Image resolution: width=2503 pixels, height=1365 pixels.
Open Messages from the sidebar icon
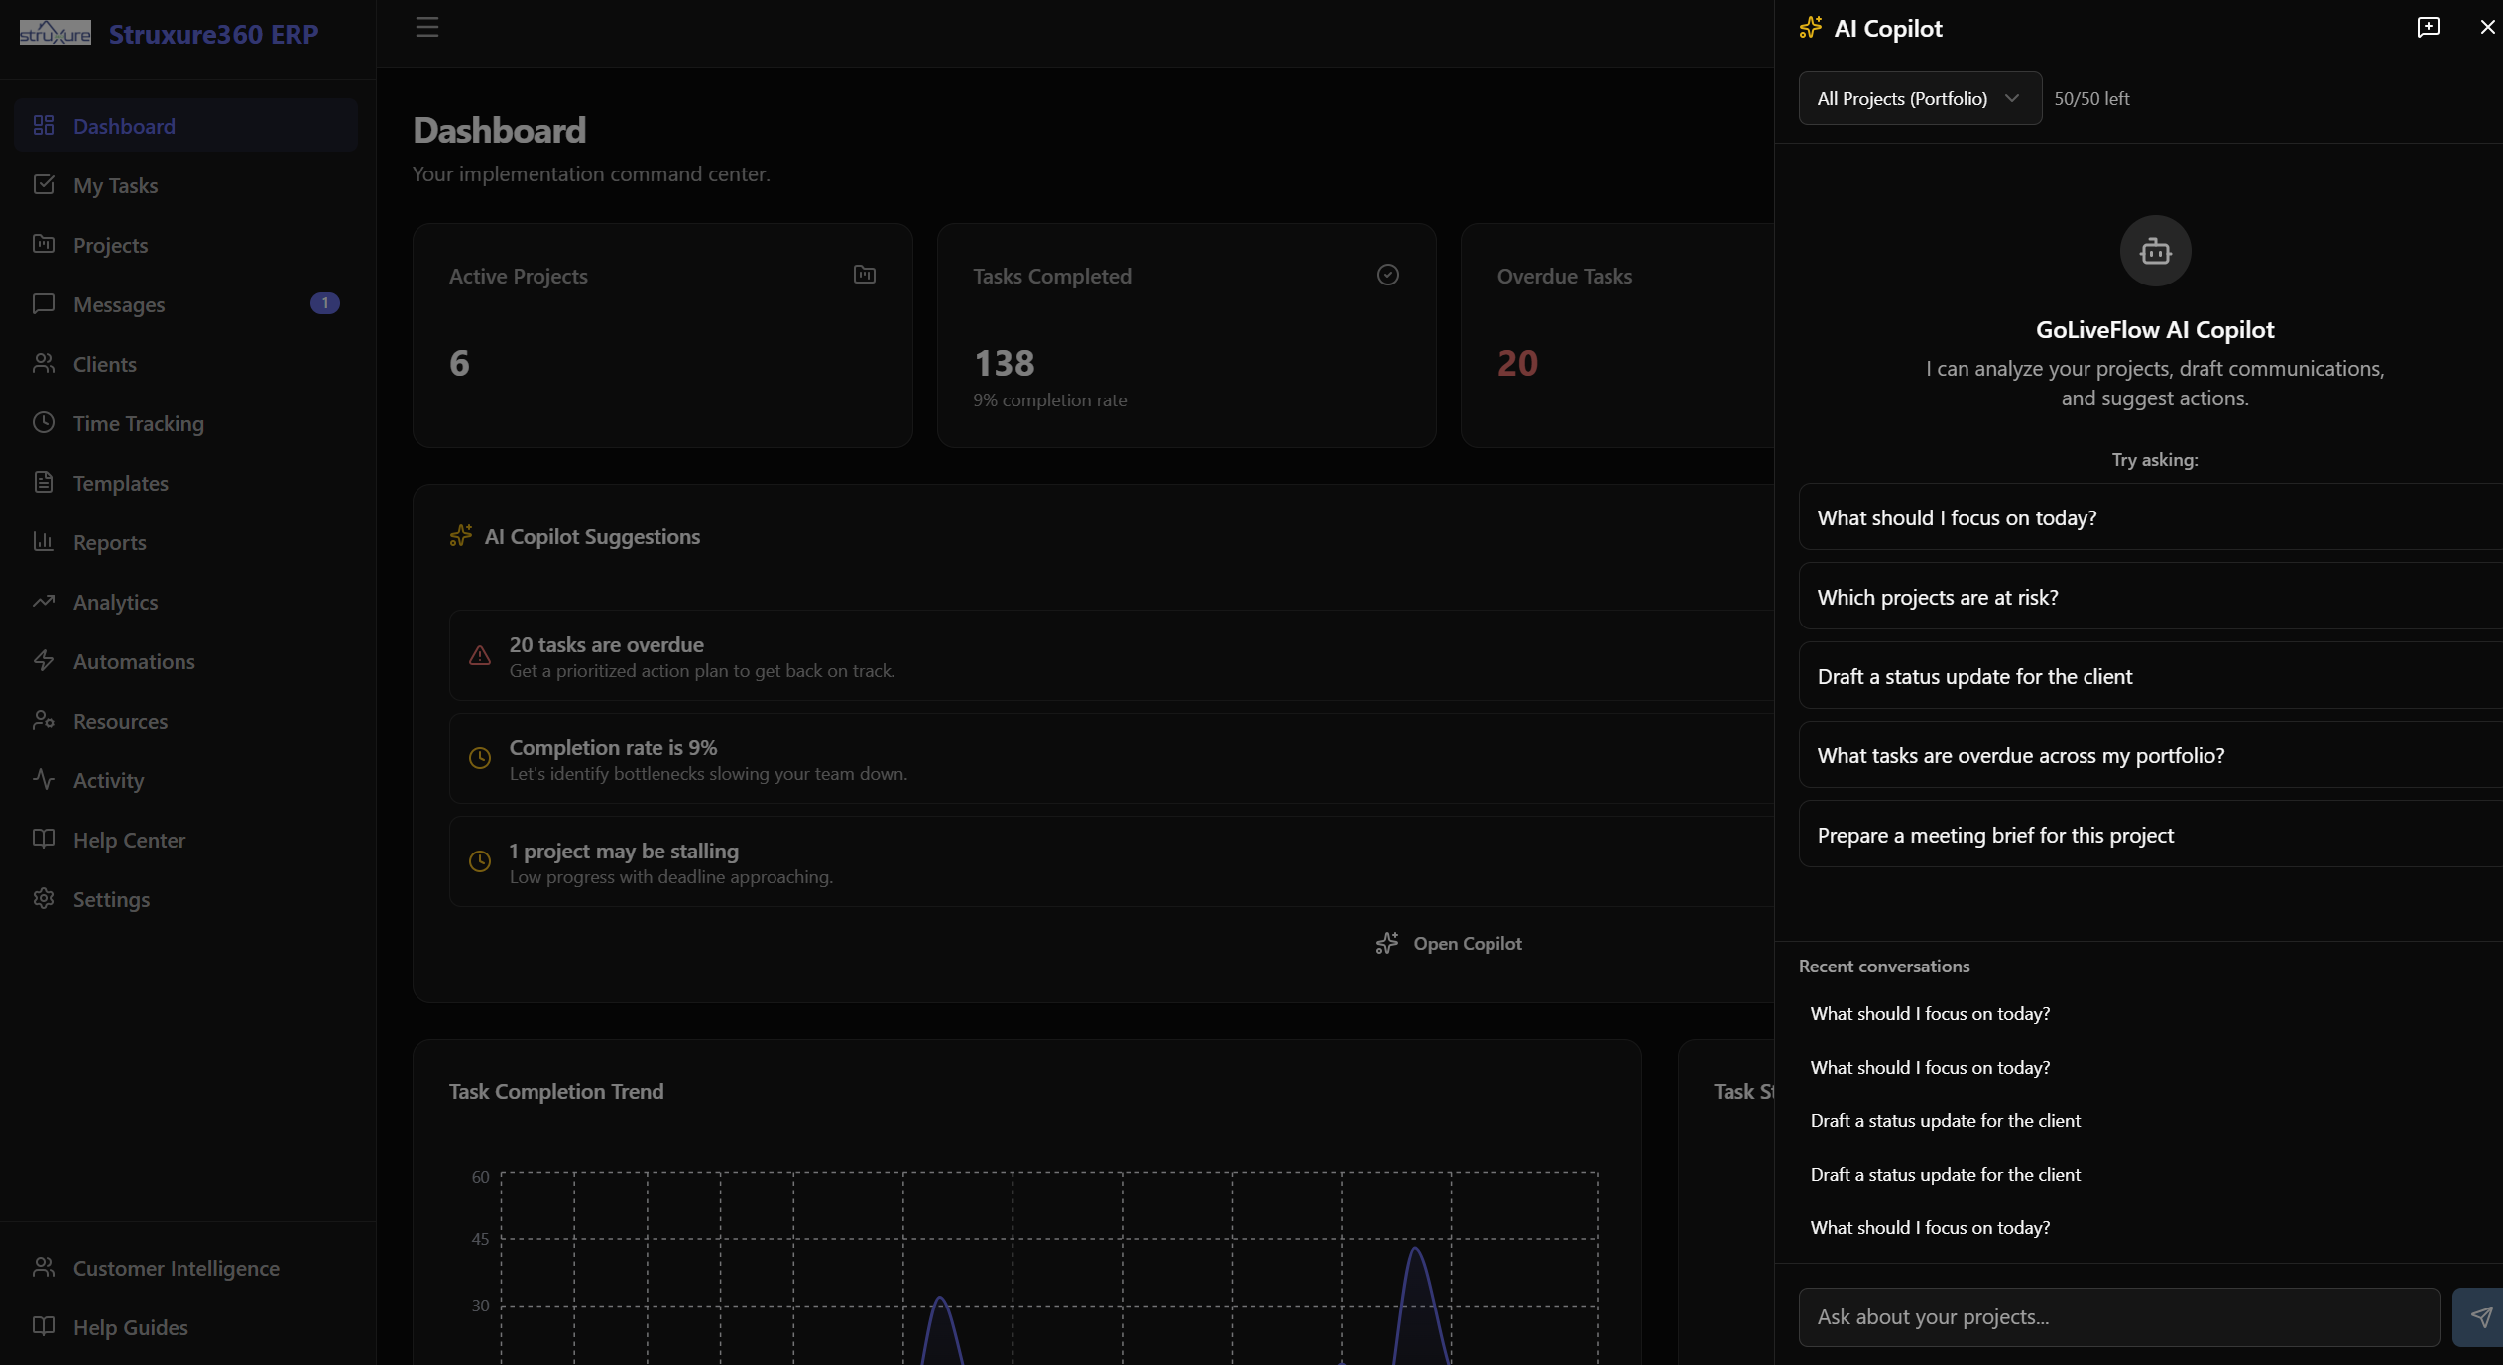[44, 304]
